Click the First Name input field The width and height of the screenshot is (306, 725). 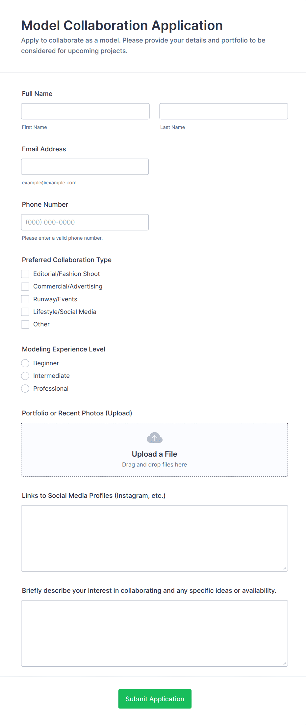tap(85, 111)
